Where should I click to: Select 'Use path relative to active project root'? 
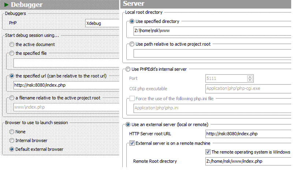click(x=132, y=44)
